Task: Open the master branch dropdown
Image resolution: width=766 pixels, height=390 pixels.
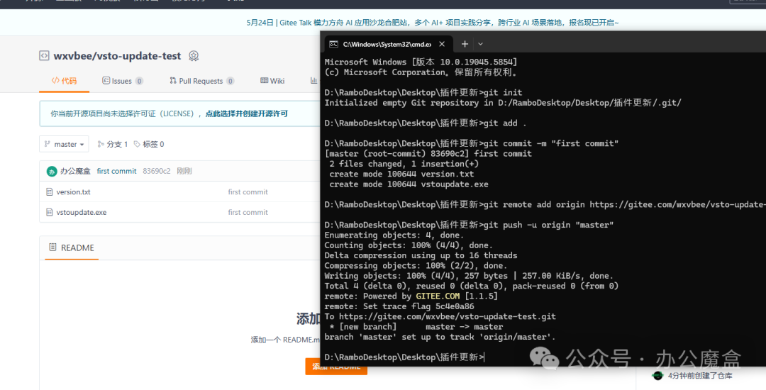Action: 64,144
